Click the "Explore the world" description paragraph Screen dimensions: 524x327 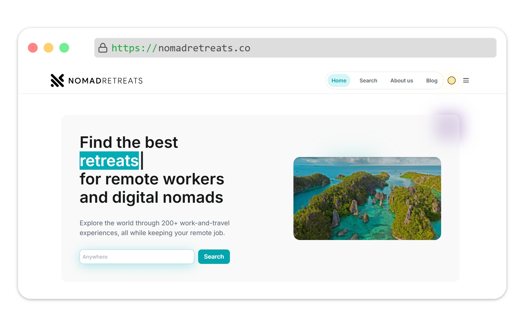[154, 228]
